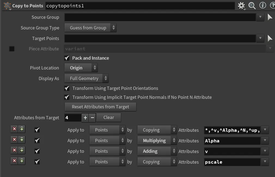The width and height of the screenshot is (275, 177).
Task: Click the magnifier search parameters icon
Action: pyautogui.click(x=252, y=6)
